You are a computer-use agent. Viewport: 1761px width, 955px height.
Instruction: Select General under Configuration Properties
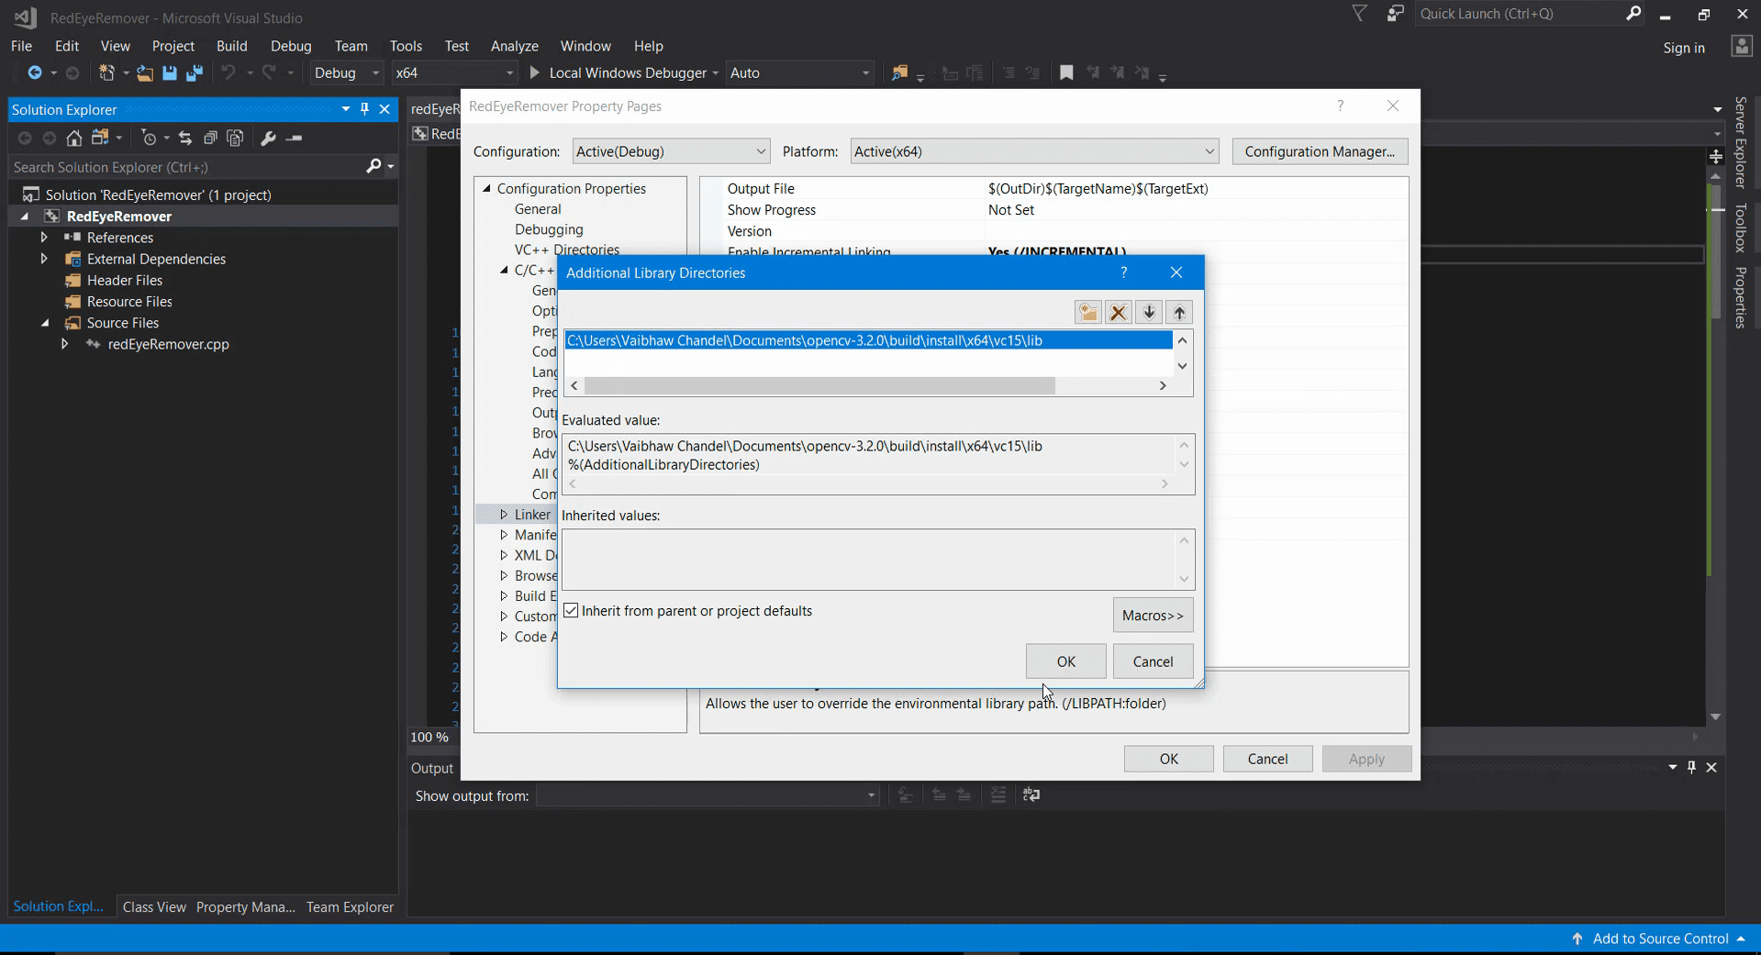pyautogui.click(x=538, y=209)
